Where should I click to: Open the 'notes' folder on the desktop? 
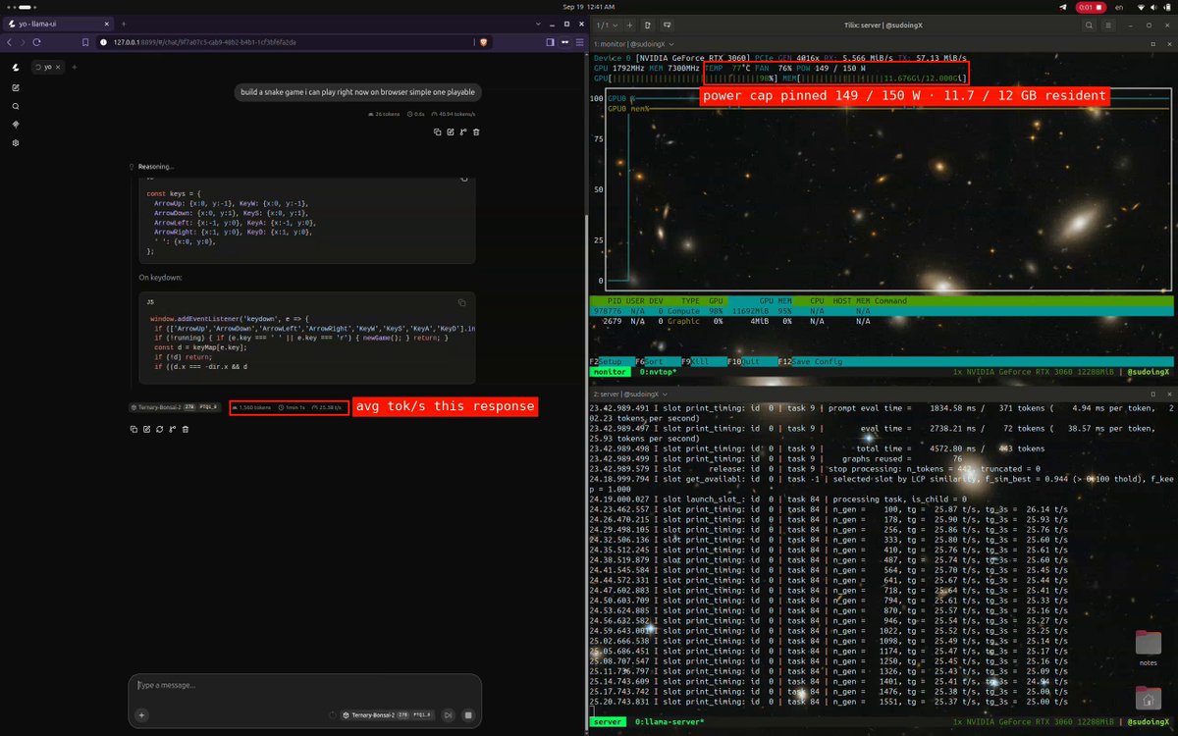coord(1148,649)
